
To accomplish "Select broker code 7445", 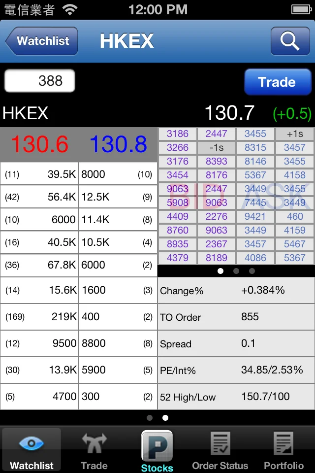I will click(255, 203).
